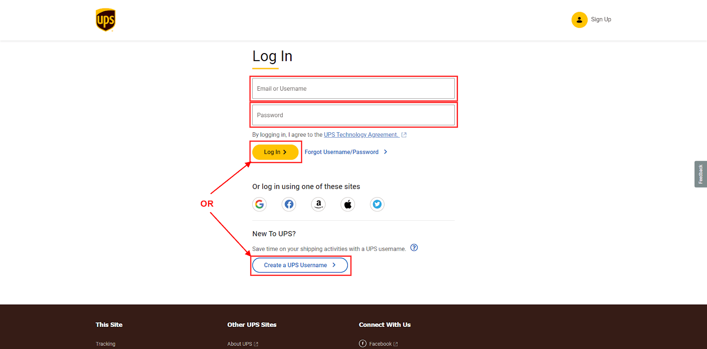Click external-link icon beside footer Facebook

pos(395,344)
